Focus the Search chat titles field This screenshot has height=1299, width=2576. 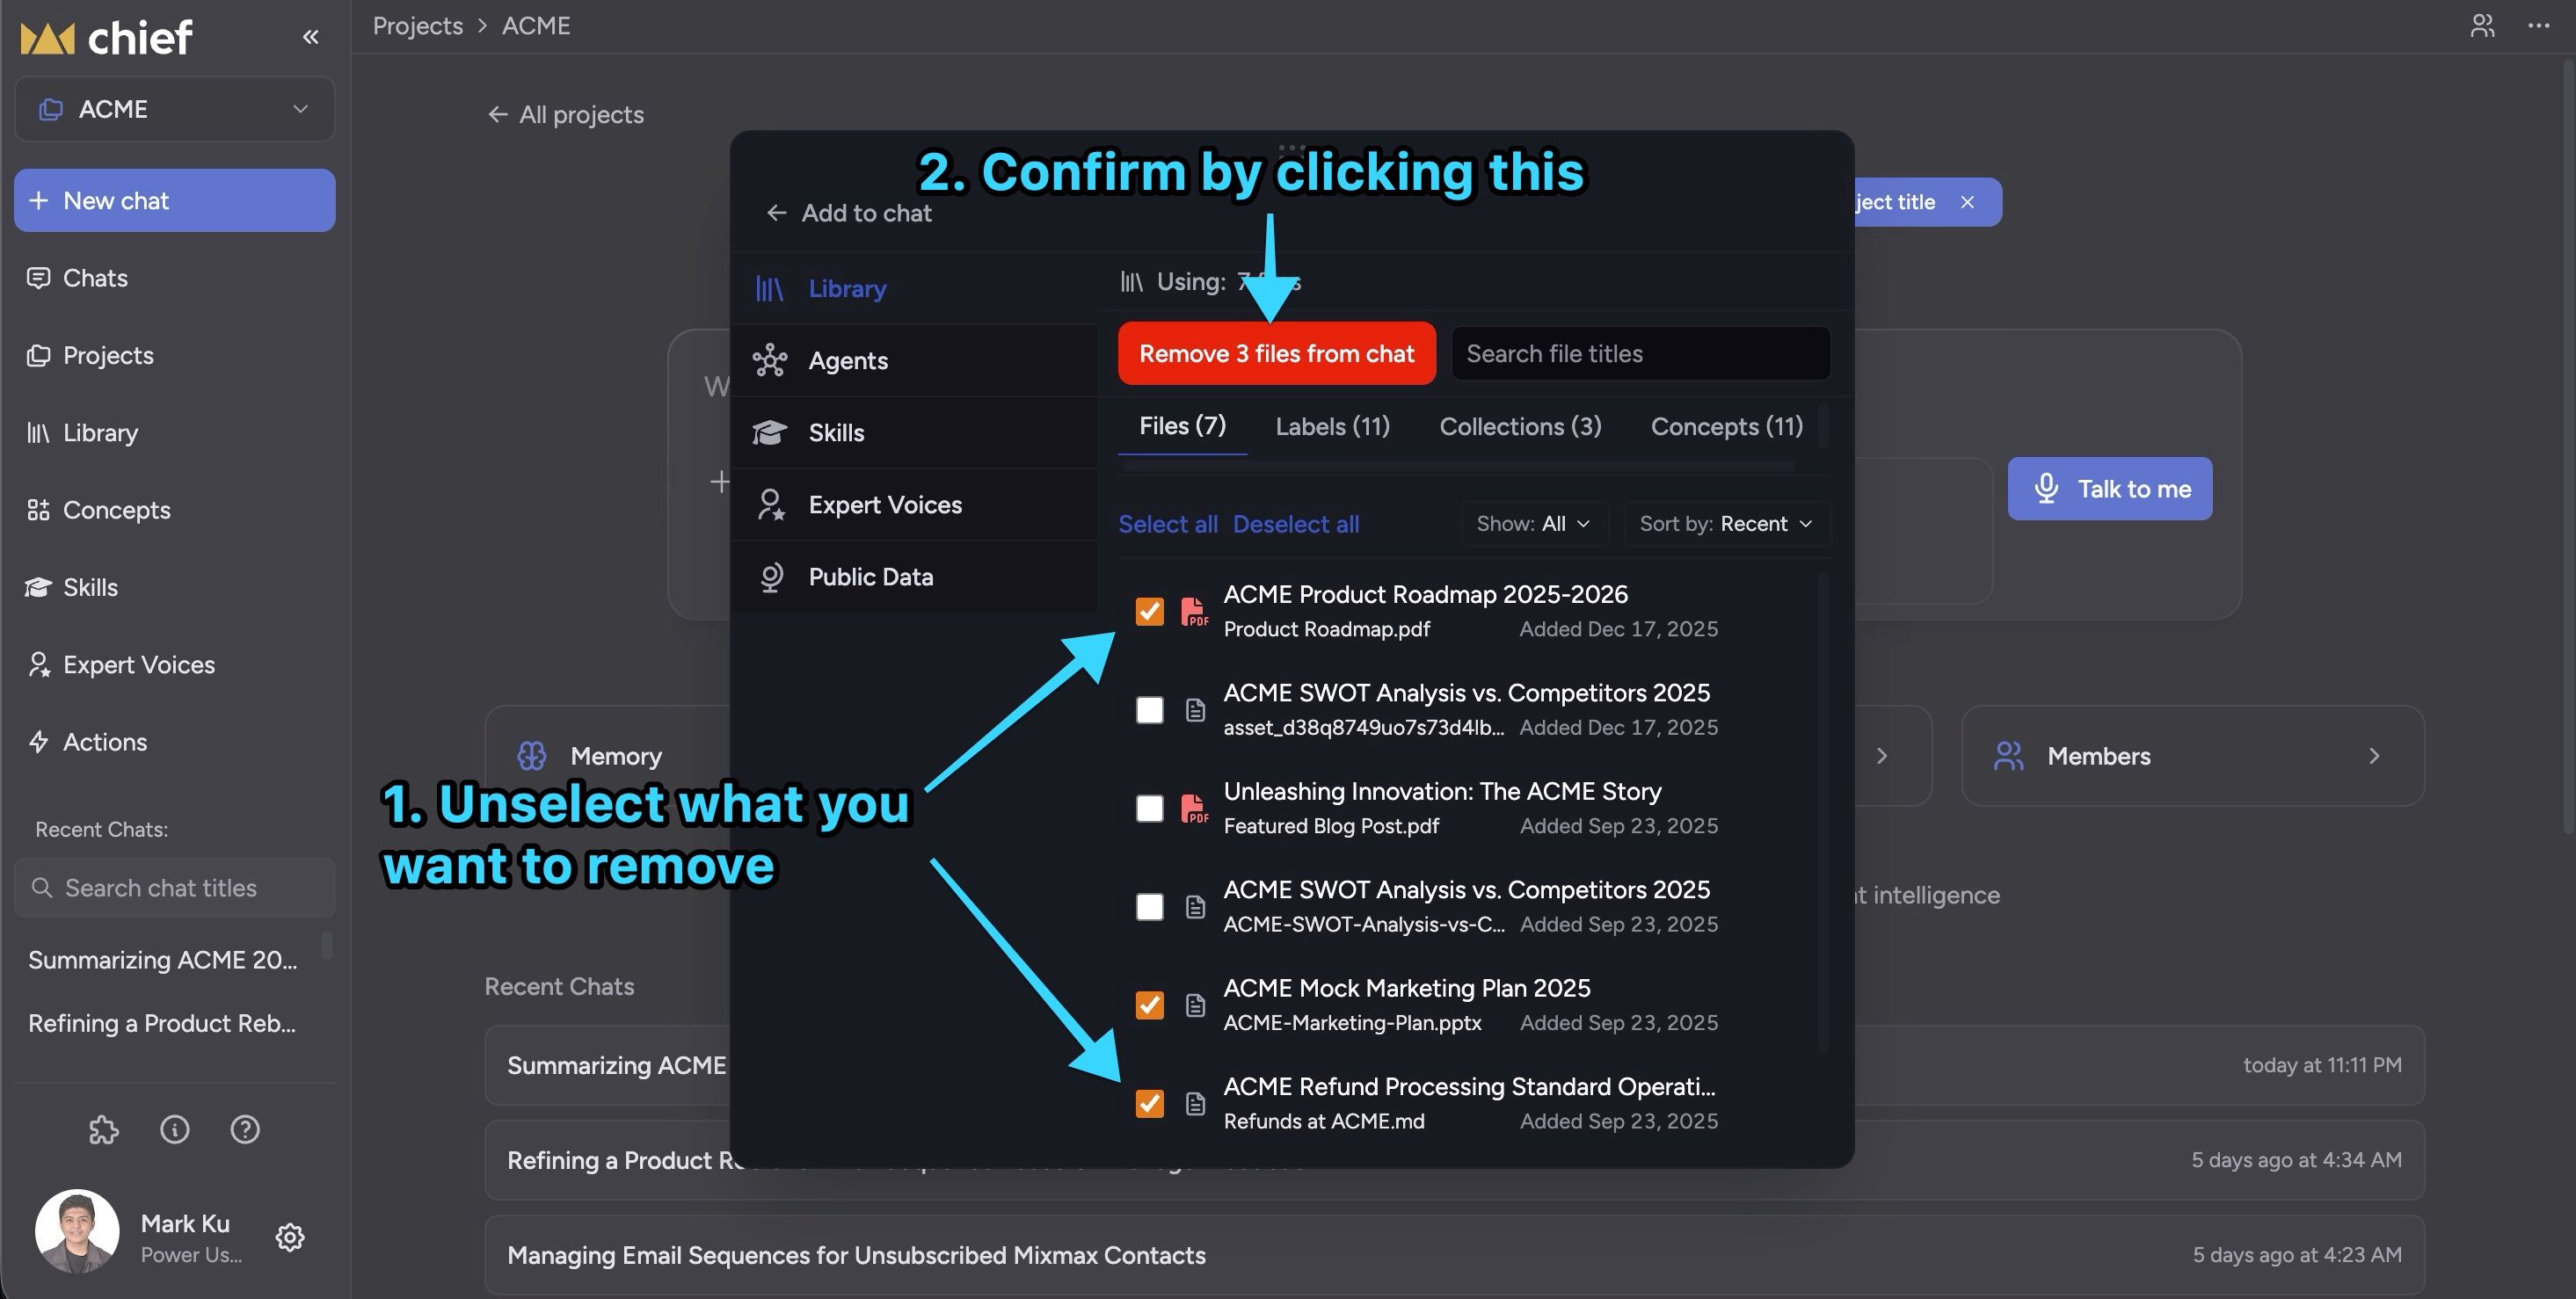tap(175, 888)
